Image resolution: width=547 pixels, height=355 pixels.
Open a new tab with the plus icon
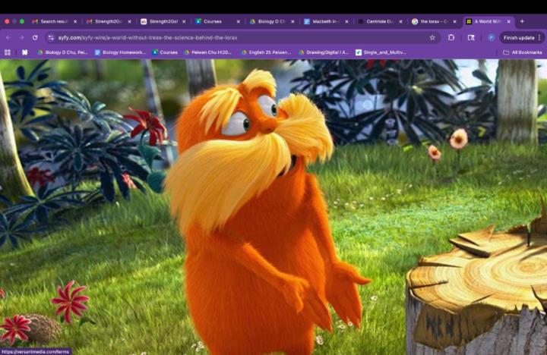(522, 21)
